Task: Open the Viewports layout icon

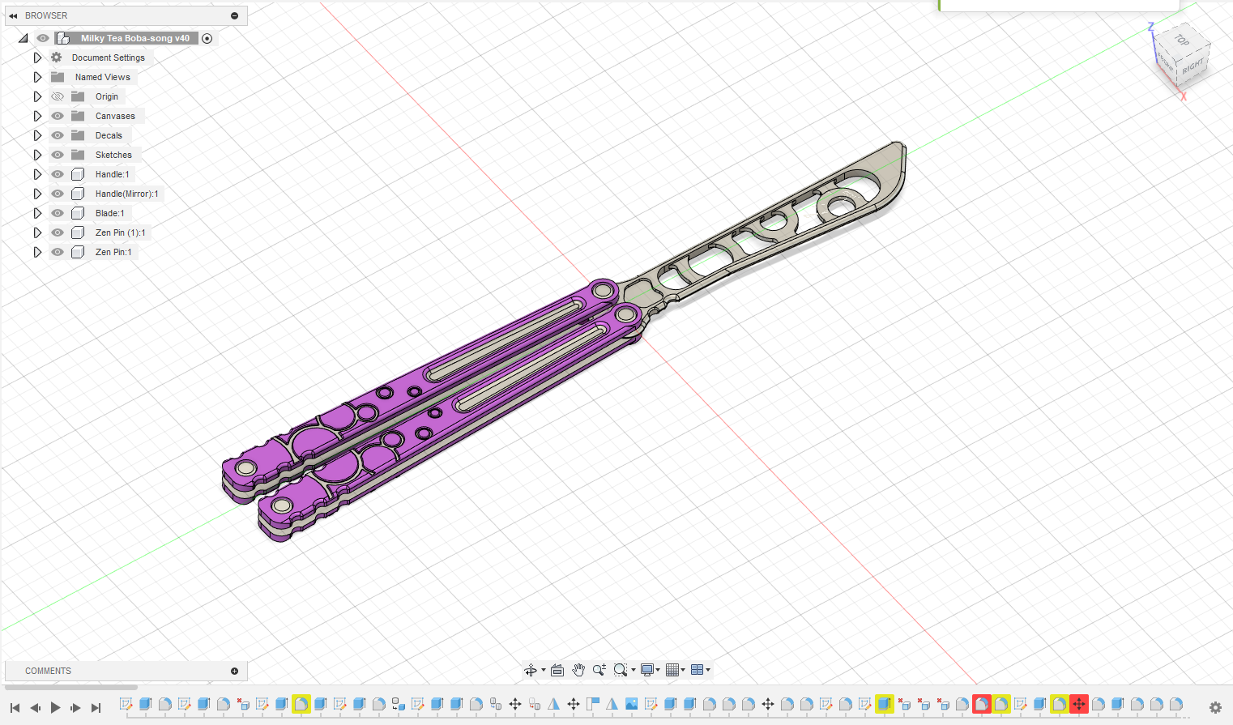Action: tap(697, 670)
